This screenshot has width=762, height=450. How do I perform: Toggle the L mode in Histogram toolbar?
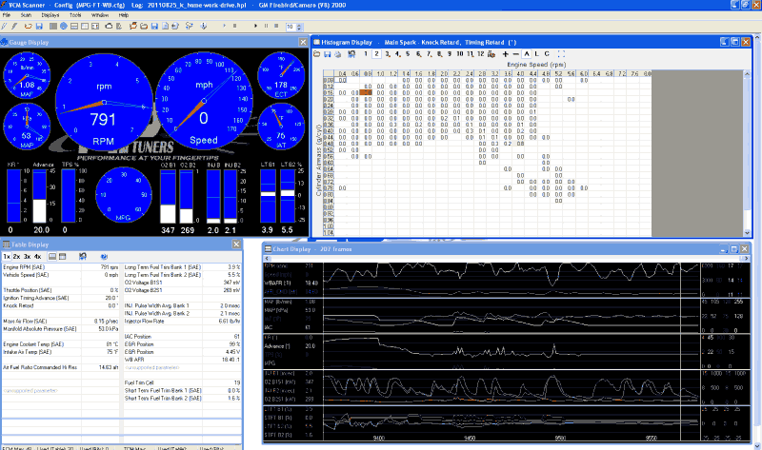click(x=536, y=54)
